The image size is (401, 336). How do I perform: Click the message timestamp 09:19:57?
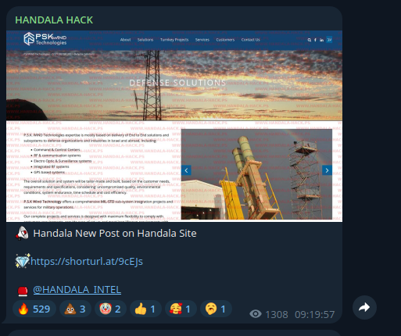(314, 315)
